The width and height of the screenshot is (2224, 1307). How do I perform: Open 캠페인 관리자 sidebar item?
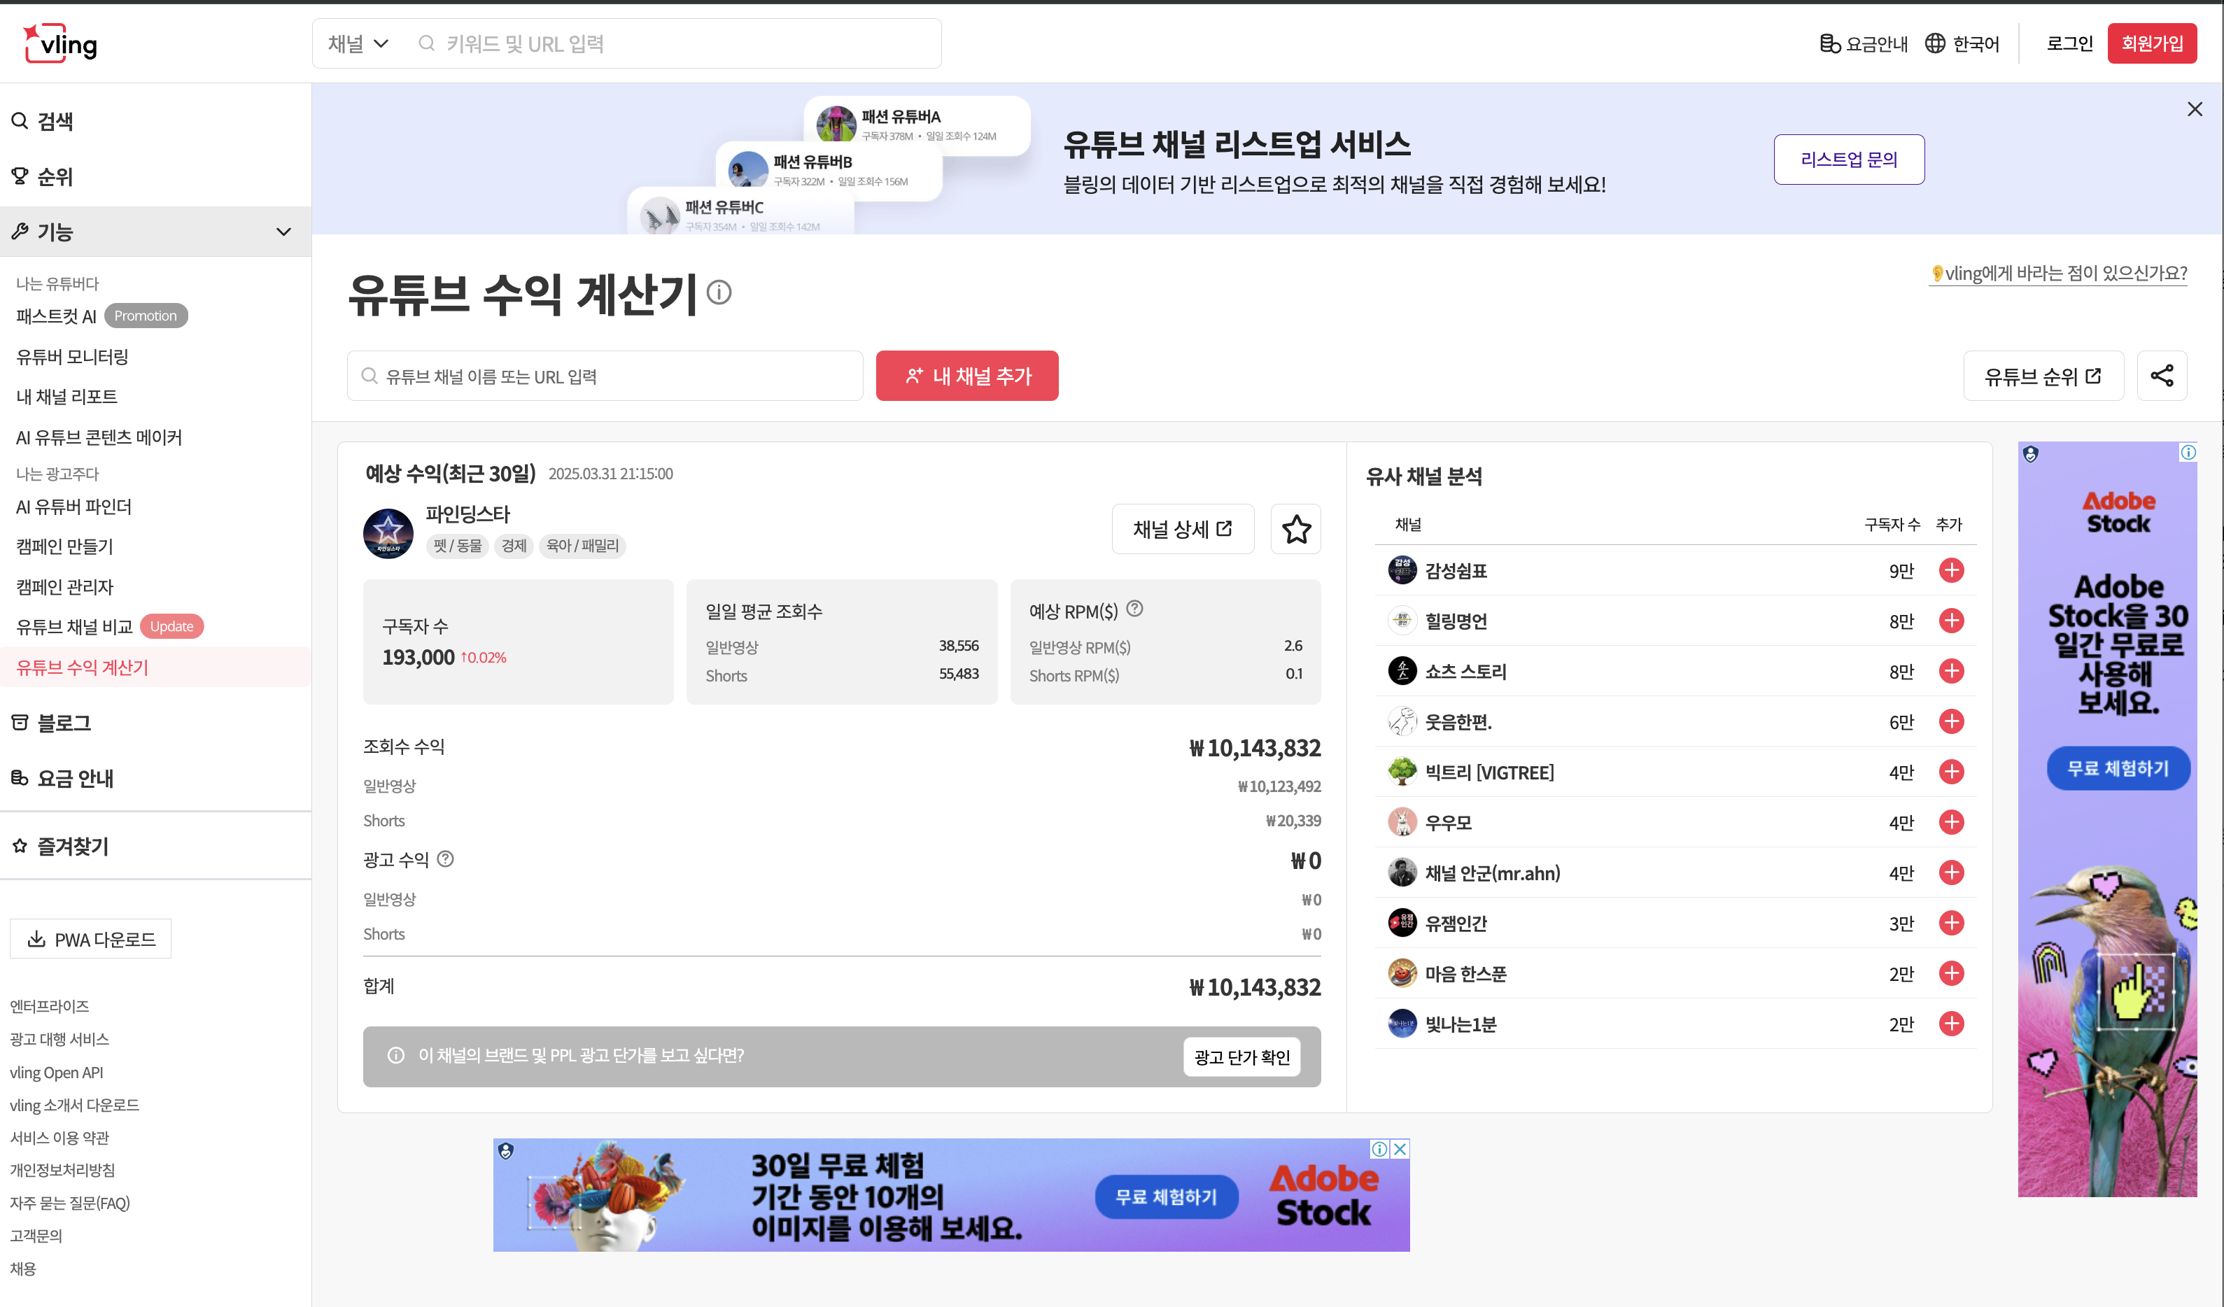[64, 587]
